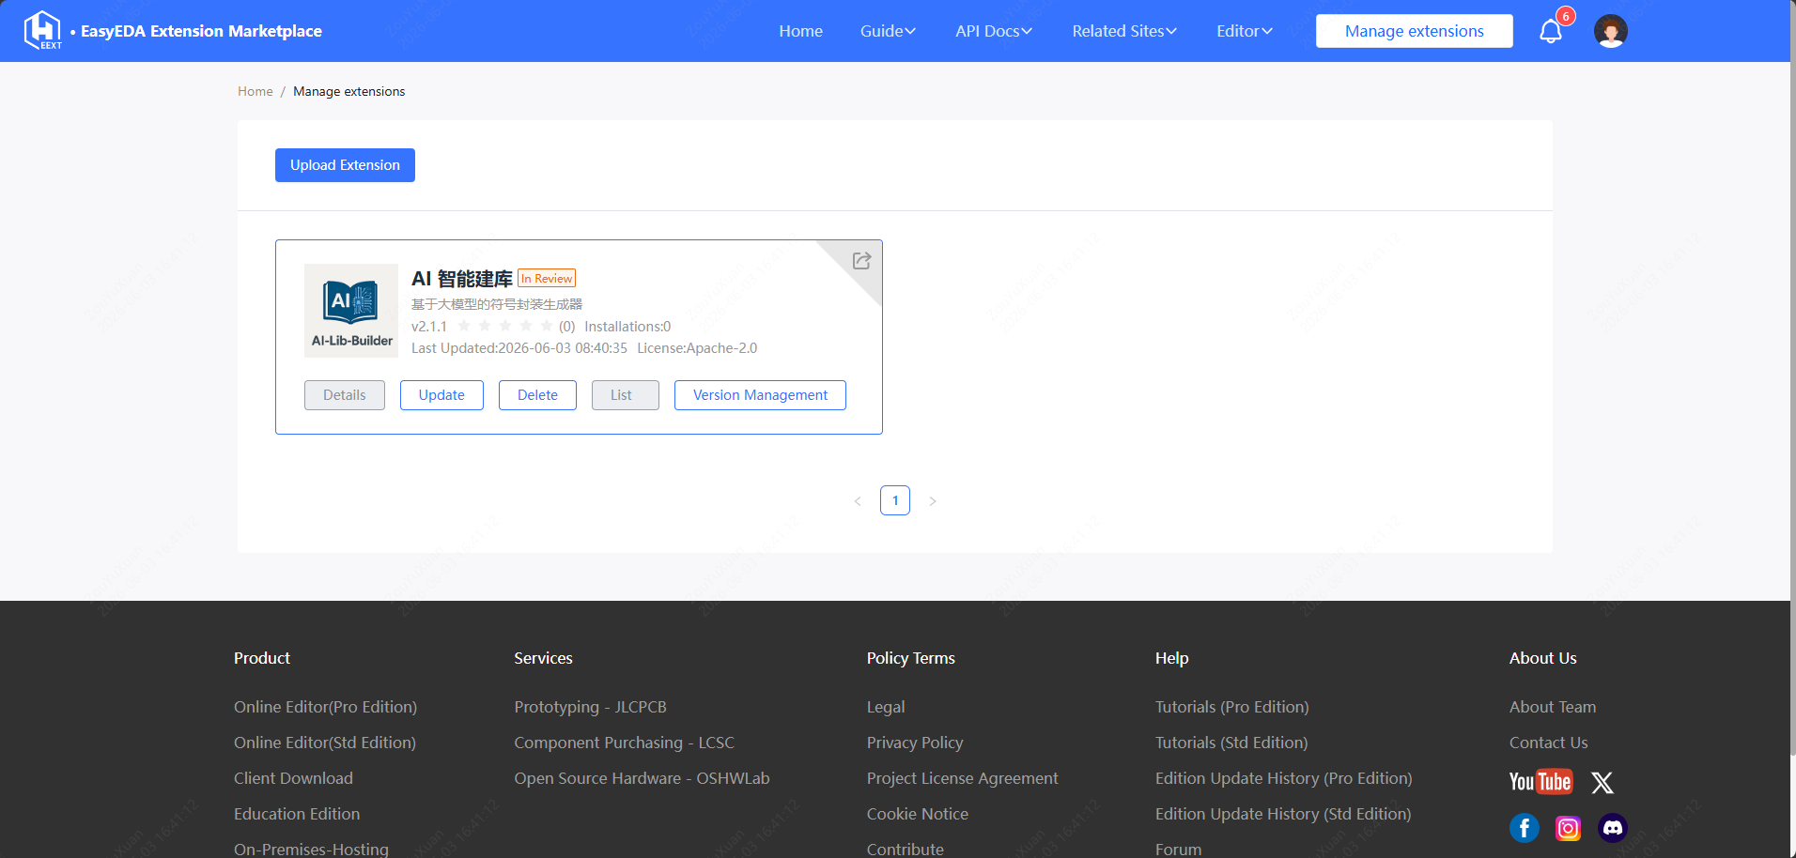This screenshot has width=1796, height=858.
Task: Open the Privacy Policy link
Action: [915, 743]
